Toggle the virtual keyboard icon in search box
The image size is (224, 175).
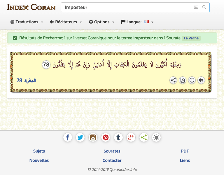click(196, 7)
